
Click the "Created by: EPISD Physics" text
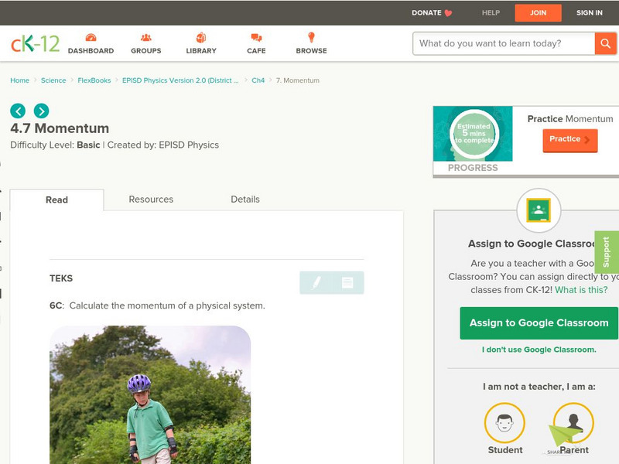163,145
